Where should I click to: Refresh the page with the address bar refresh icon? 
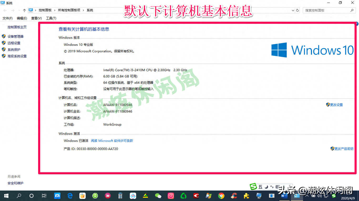297,10
